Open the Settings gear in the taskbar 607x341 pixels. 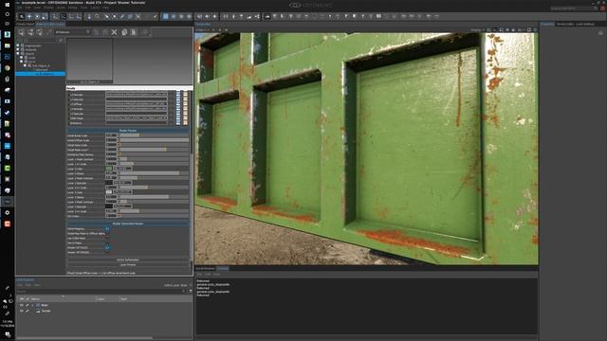click(7, 212)
